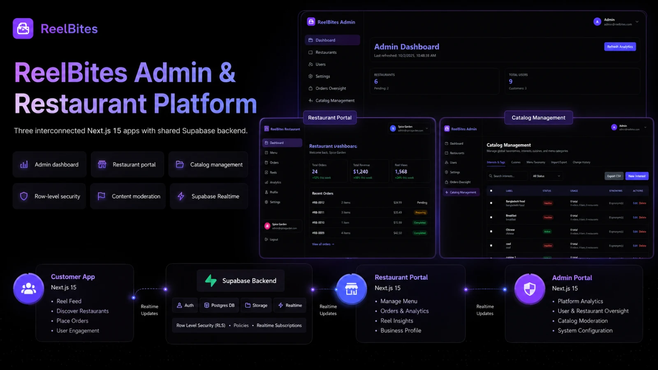Screen dimensions: 658x370
Task: Click Edit on the Bangladeshi food row
Action: pos(635,203)
